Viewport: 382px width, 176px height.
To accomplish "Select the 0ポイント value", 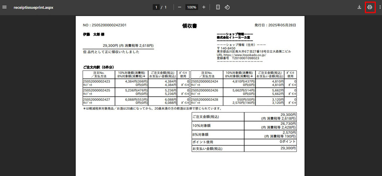I will click(288, 142).
